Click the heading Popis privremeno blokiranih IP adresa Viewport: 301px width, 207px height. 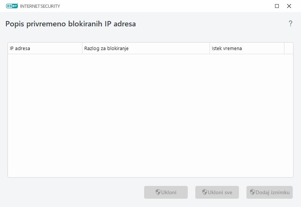pos(70,24)
